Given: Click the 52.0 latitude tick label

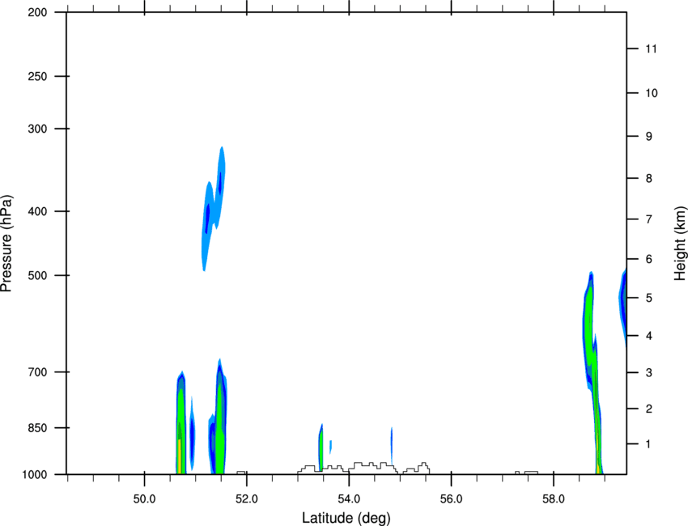Looking at the screenshot, I should point(247,499).
